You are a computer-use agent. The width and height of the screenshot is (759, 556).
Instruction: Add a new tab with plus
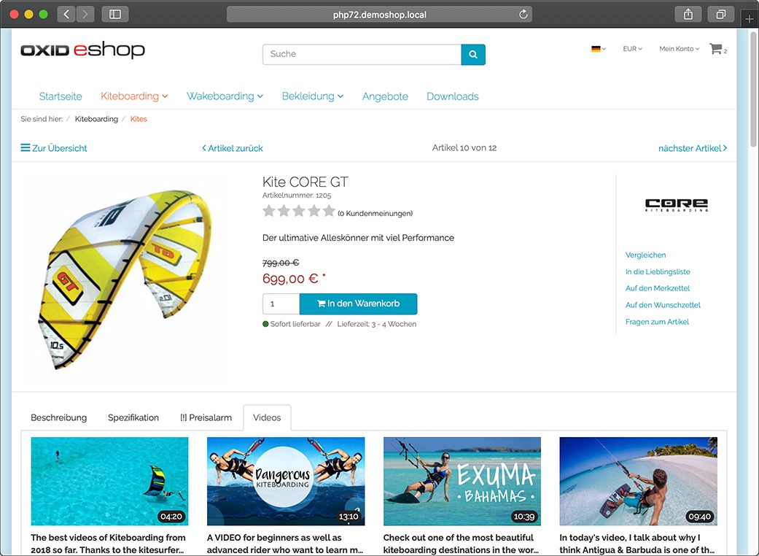click(x=750, y=19)
